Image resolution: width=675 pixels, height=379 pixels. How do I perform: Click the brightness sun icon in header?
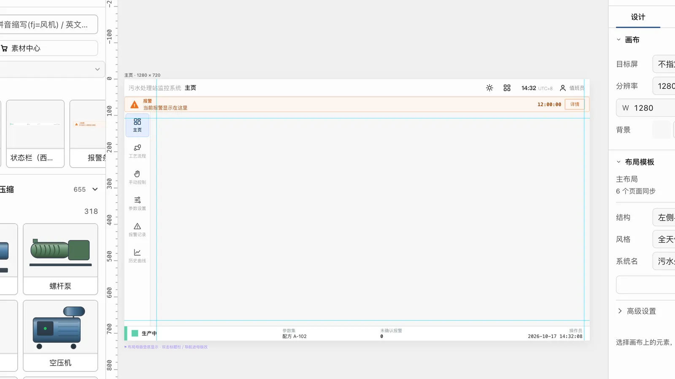[489, 88]
